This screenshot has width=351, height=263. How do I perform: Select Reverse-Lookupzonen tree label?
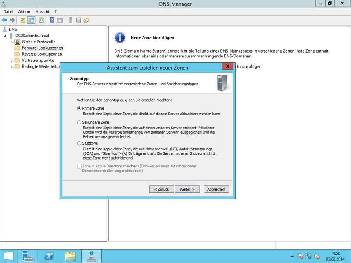[x=42, y=54]
